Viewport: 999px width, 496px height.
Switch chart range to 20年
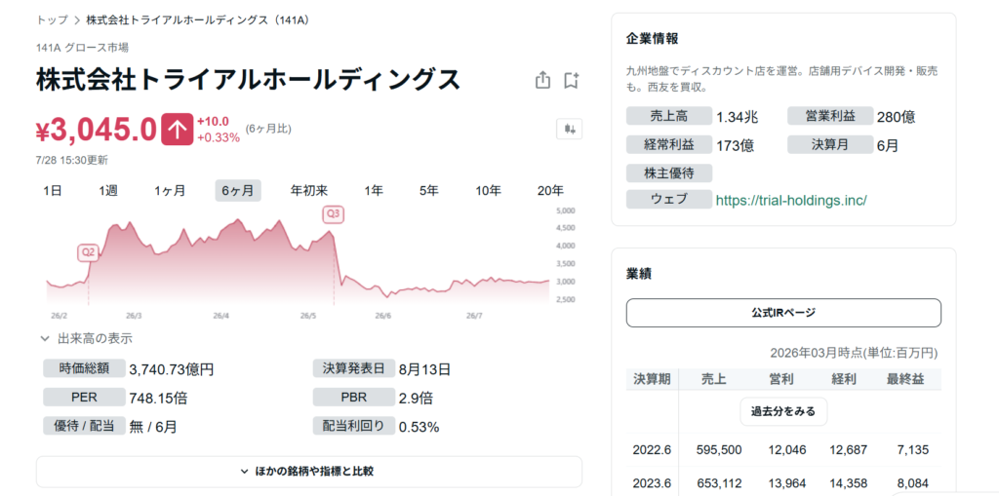(x=550, y=190)
